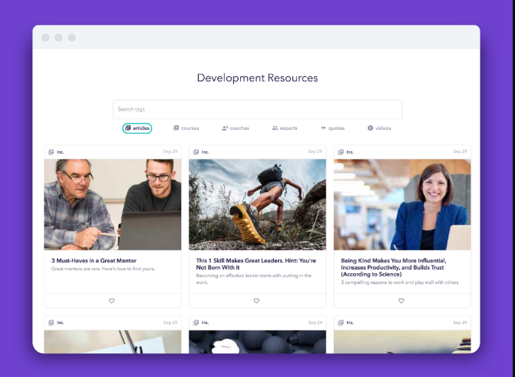
Task: Open the videos tab
Action: click(x=379, y=128)
